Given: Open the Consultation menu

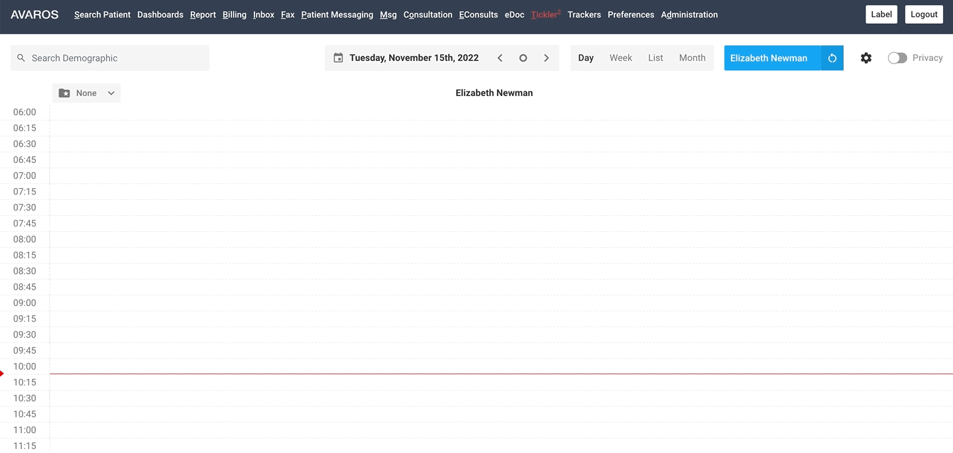Looking at the screenshot, I should click(x=427, y=15).
